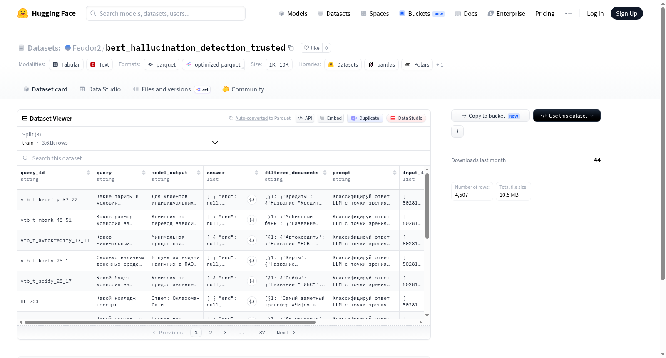Sort by the prompt column arrows
This screenshot has width=666, height=358.
pyautogui.click(x=395, y=173)
